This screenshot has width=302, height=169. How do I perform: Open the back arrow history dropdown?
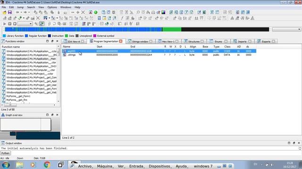click(21, 13)
